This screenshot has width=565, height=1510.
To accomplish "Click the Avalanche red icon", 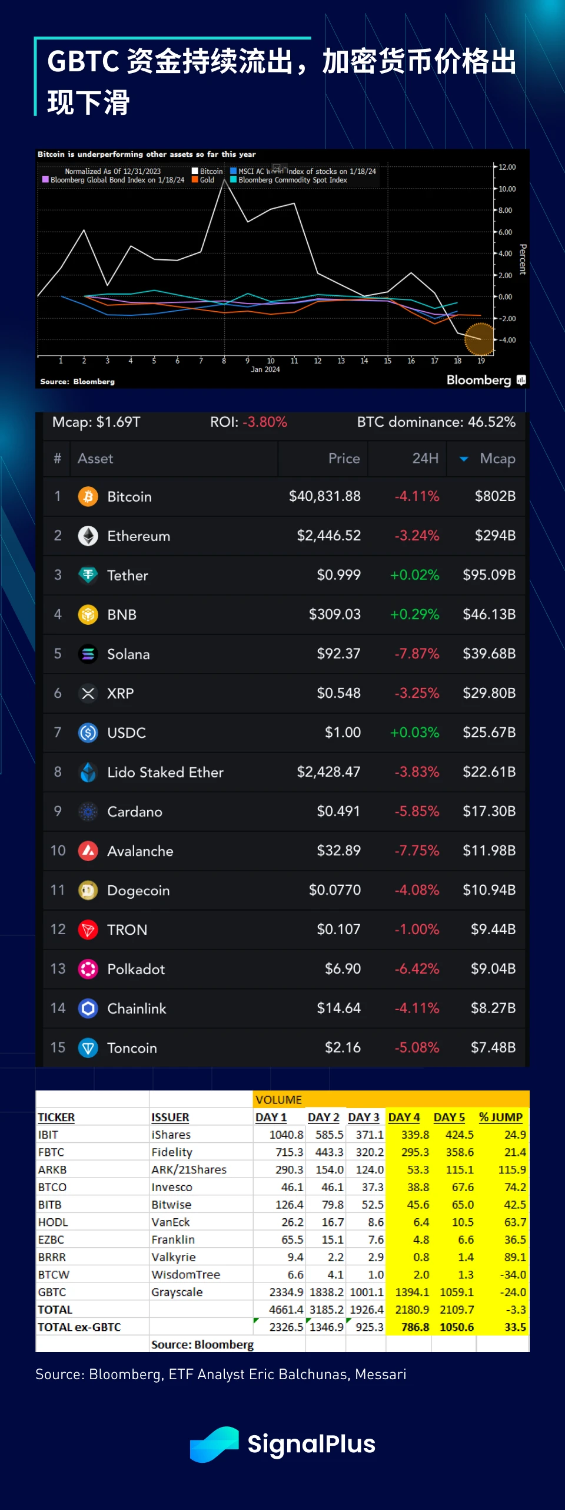I will (88, 850).
